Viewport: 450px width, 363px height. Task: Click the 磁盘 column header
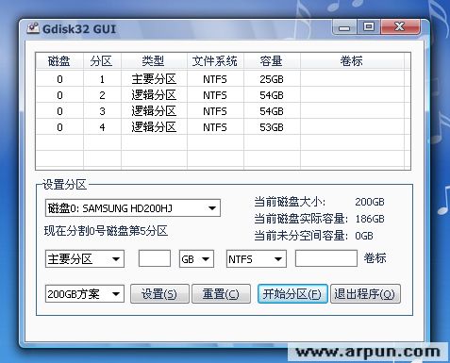59,60
